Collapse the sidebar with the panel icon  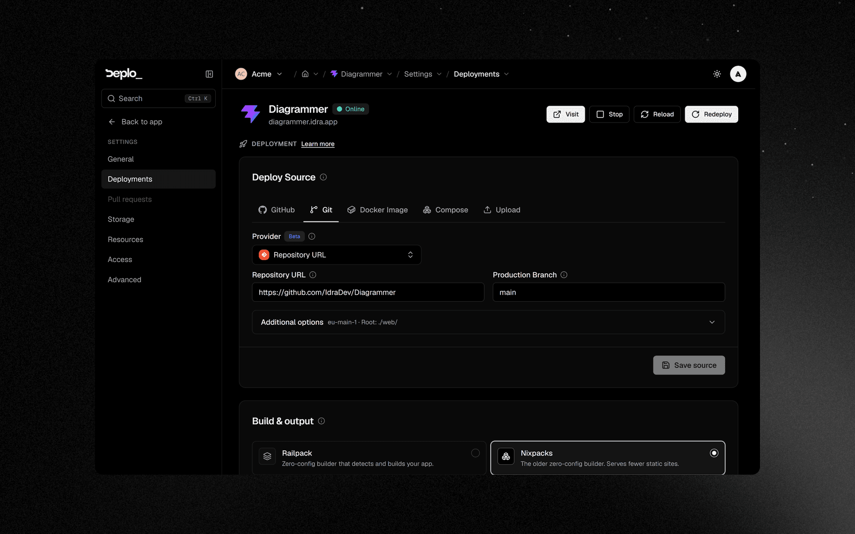tap(209, 74)
